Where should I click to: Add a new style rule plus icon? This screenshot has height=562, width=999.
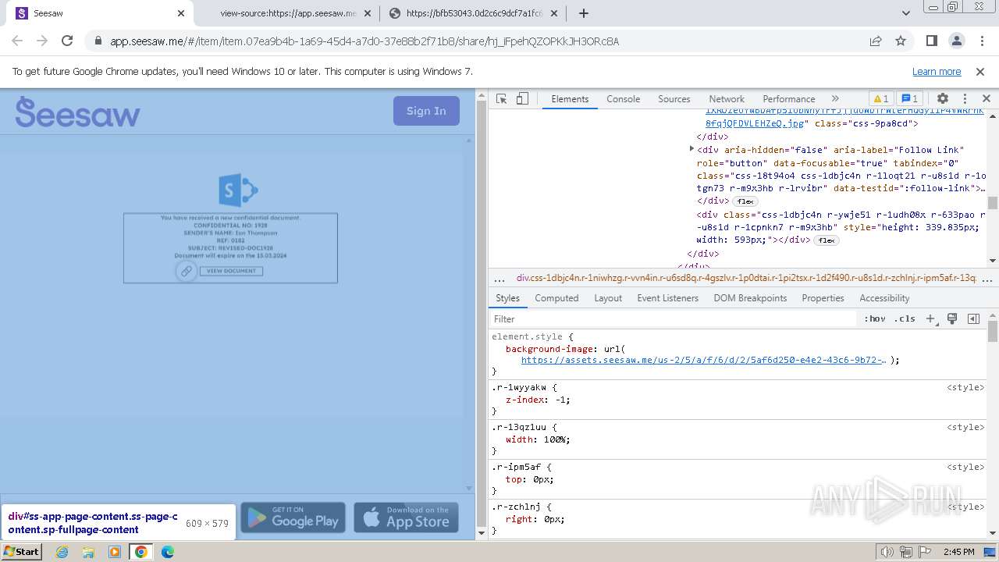(930, 318)
